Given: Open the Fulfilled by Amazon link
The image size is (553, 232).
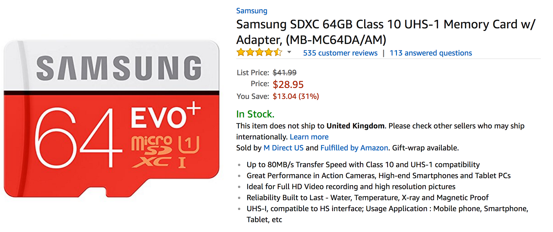Looking at the screenshot, I should coord(354,148).
